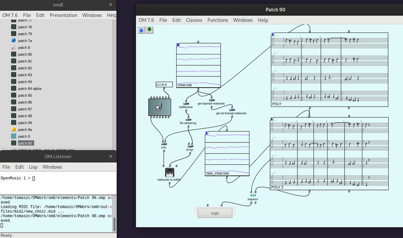Viewport: 403px width, 238px height.
Task: Select the midievents-to-midifile piano icon
Action: 169,173
